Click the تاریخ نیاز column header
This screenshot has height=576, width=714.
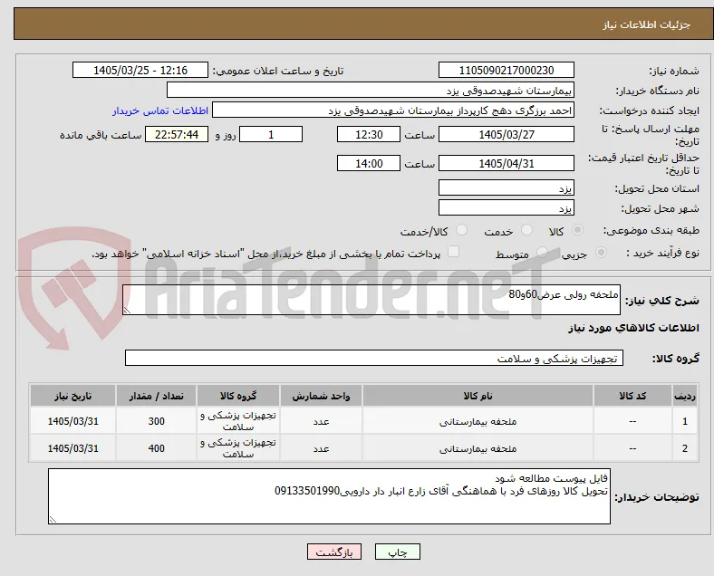pos(72,396)
